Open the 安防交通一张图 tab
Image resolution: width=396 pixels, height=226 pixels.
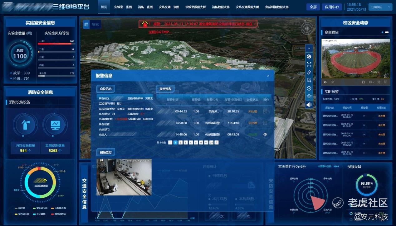169,7
